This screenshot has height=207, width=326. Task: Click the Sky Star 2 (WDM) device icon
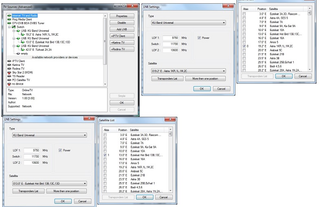9,72
